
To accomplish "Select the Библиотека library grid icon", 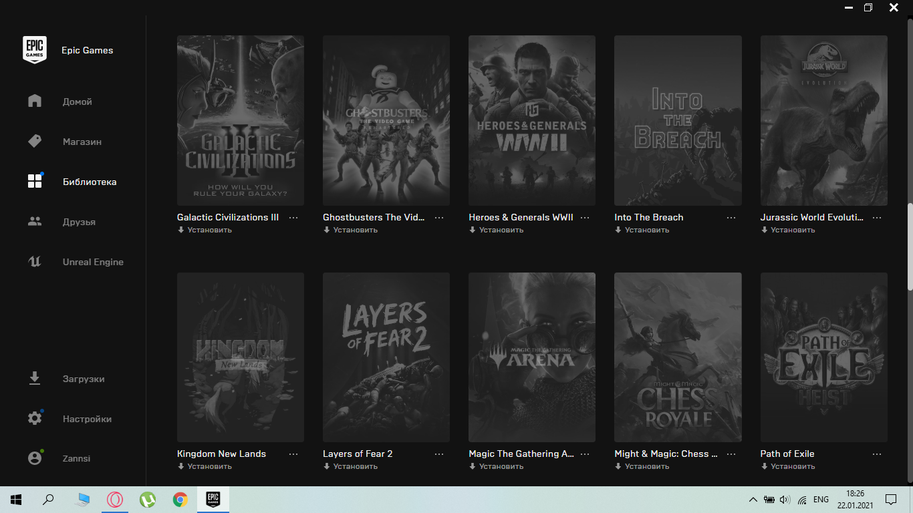I will tap(35, 181).
